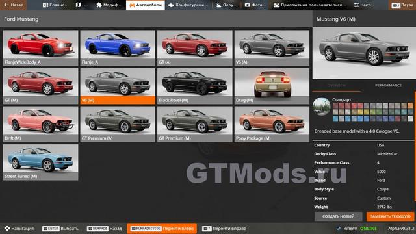Switch to the PERFORMANCE tab
The width and height of the screenshot is (416, 234).
[x=388, y=85]
